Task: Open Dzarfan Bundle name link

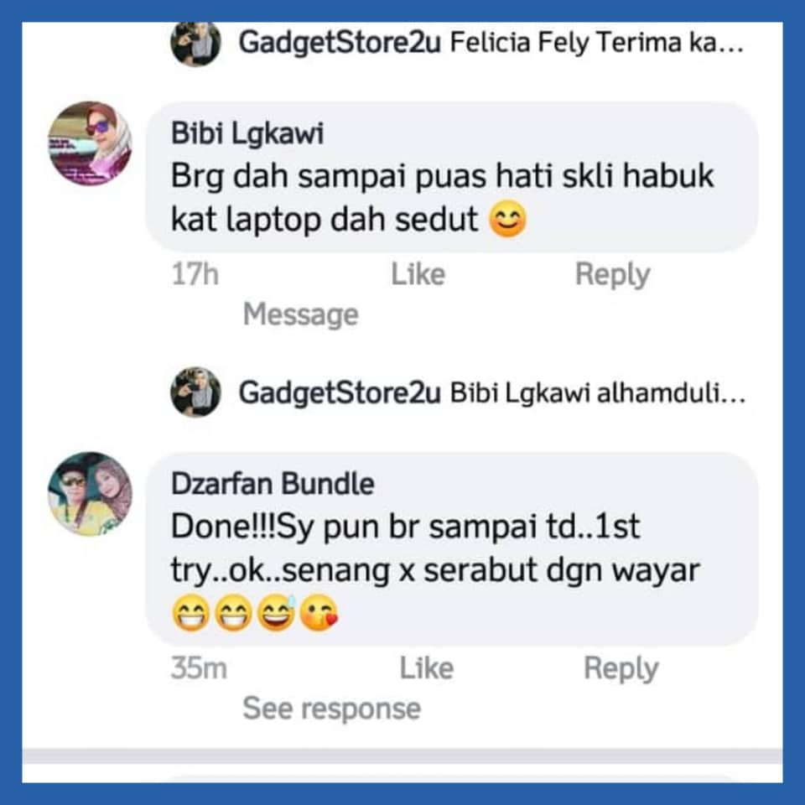Action: point(273,484)
